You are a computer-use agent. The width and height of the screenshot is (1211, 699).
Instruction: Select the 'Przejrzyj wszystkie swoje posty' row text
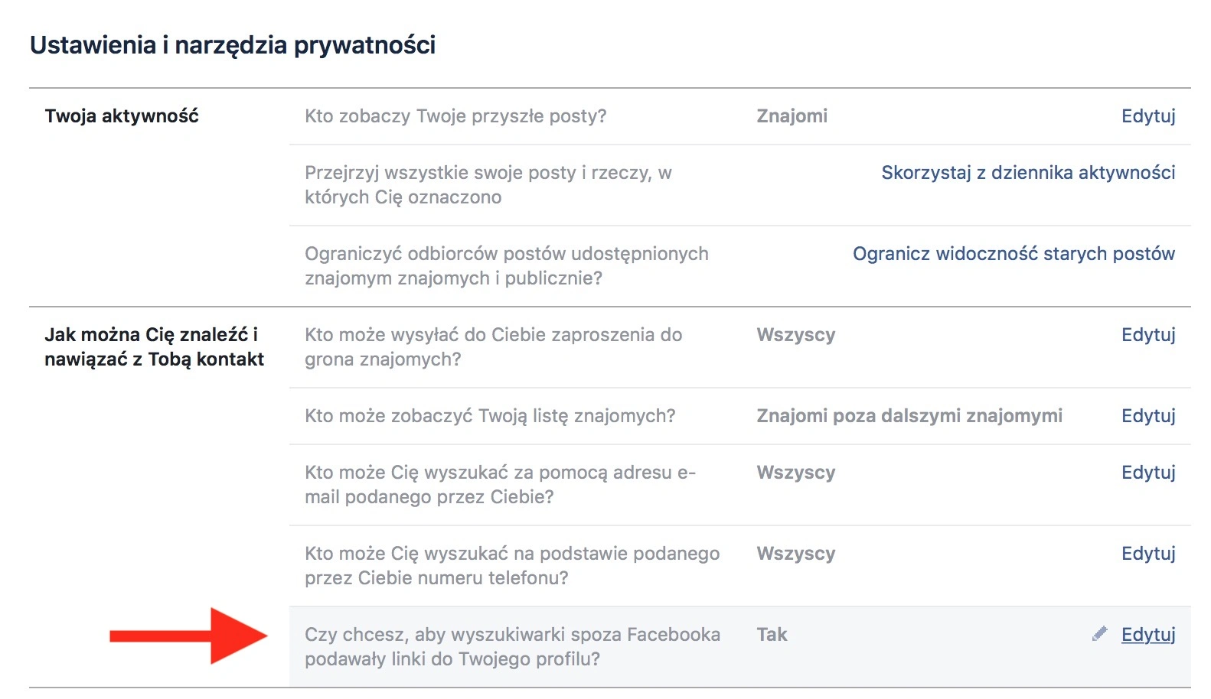[488, 185]
